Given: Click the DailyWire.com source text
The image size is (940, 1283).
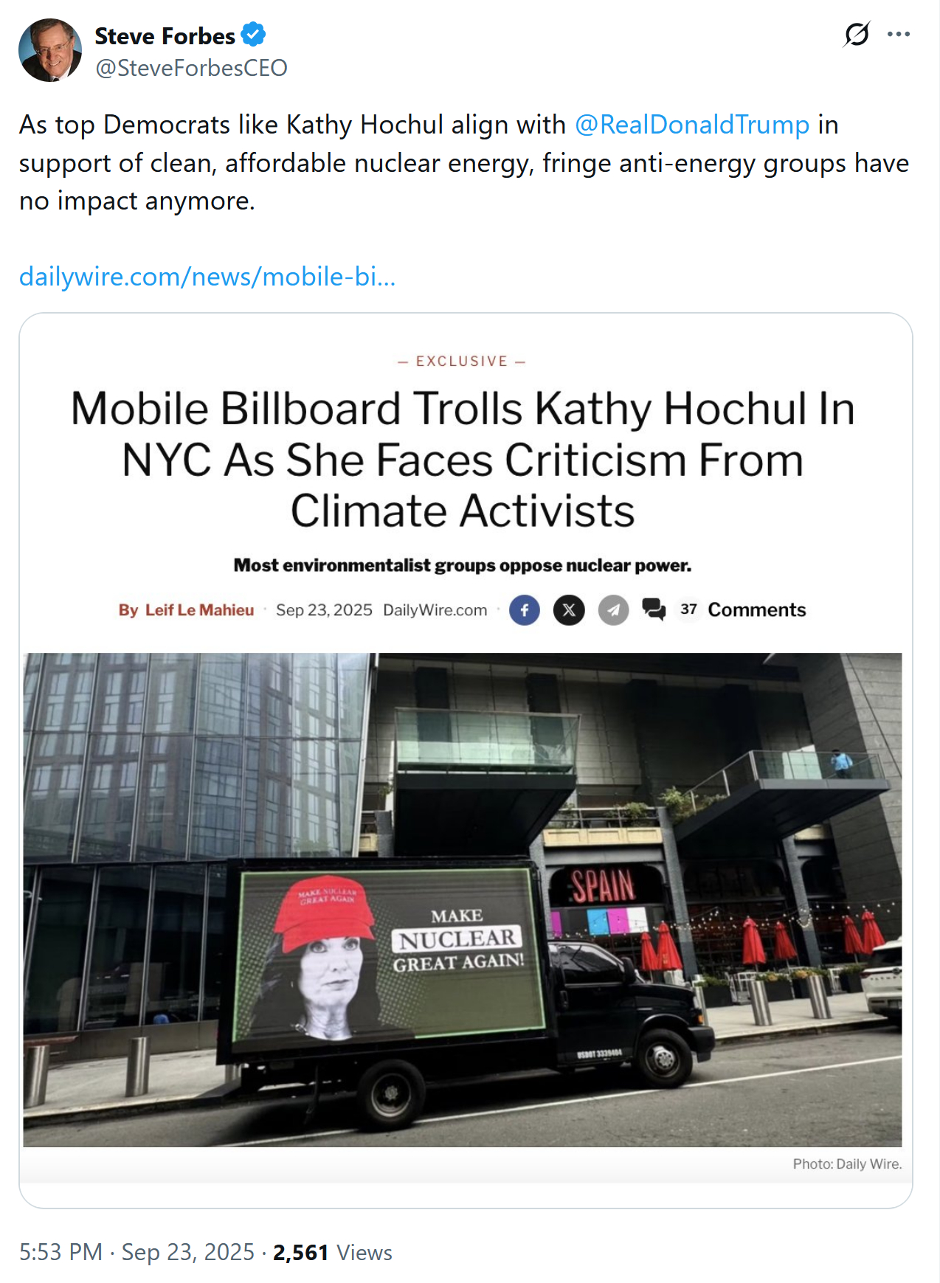Looking at the screenshot, I should pyautogui.click(x=435, y=610).
